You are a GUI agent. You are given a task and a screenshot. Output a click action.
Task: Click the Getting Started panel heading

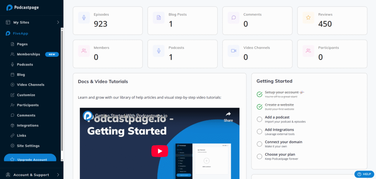point(274,81)
